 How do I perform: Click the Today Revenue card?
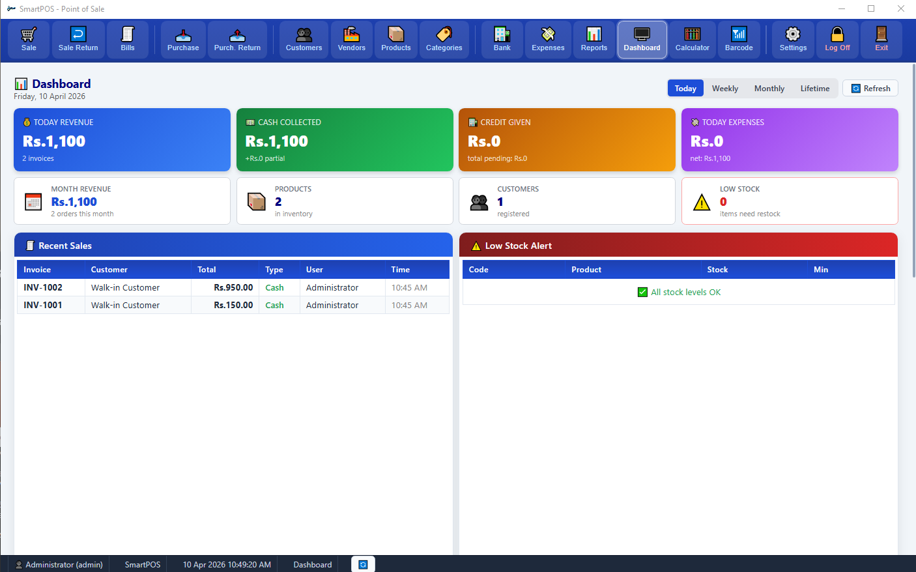122,139
